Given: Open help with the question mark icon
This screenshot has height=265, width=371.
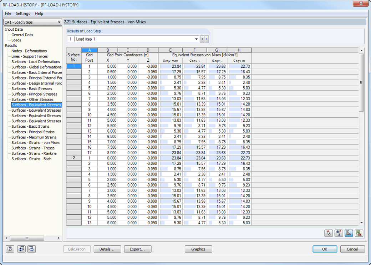Looking at the screenshot, I should [9, 249].
